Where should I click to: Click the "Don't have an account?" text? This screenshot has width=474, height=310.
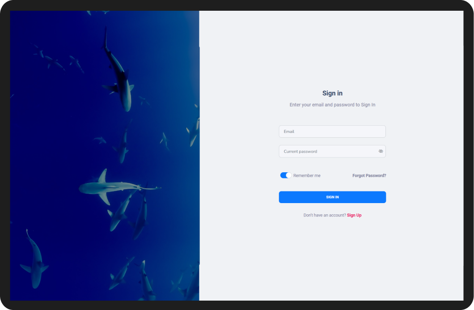(325, 215)
